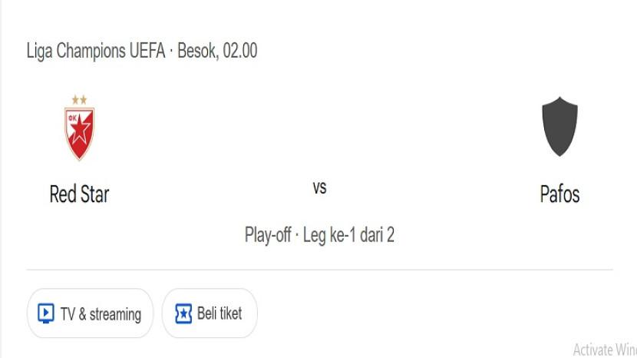Image resolution: width=637 pixels, height=358 pixels.
Task: Click the Red Star club crest
Action: point(79,132)
